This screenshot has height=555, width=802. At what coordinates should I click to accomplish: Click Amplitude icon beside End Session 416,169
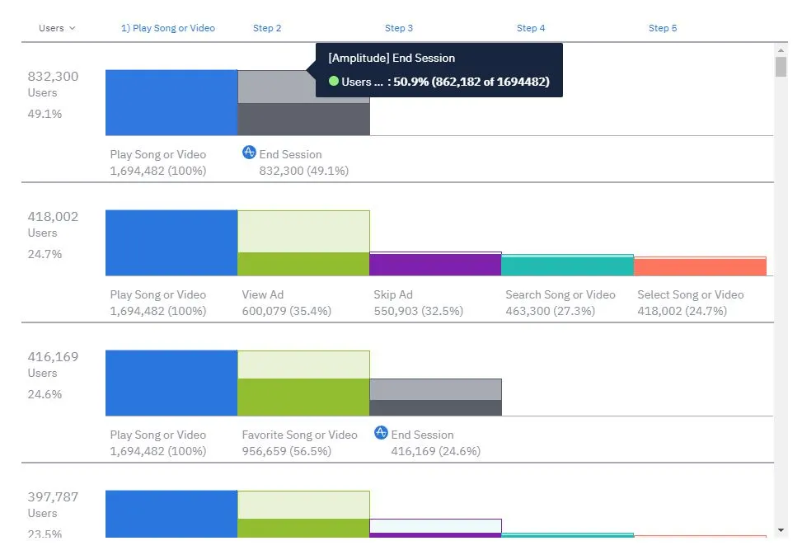(381, 433)
